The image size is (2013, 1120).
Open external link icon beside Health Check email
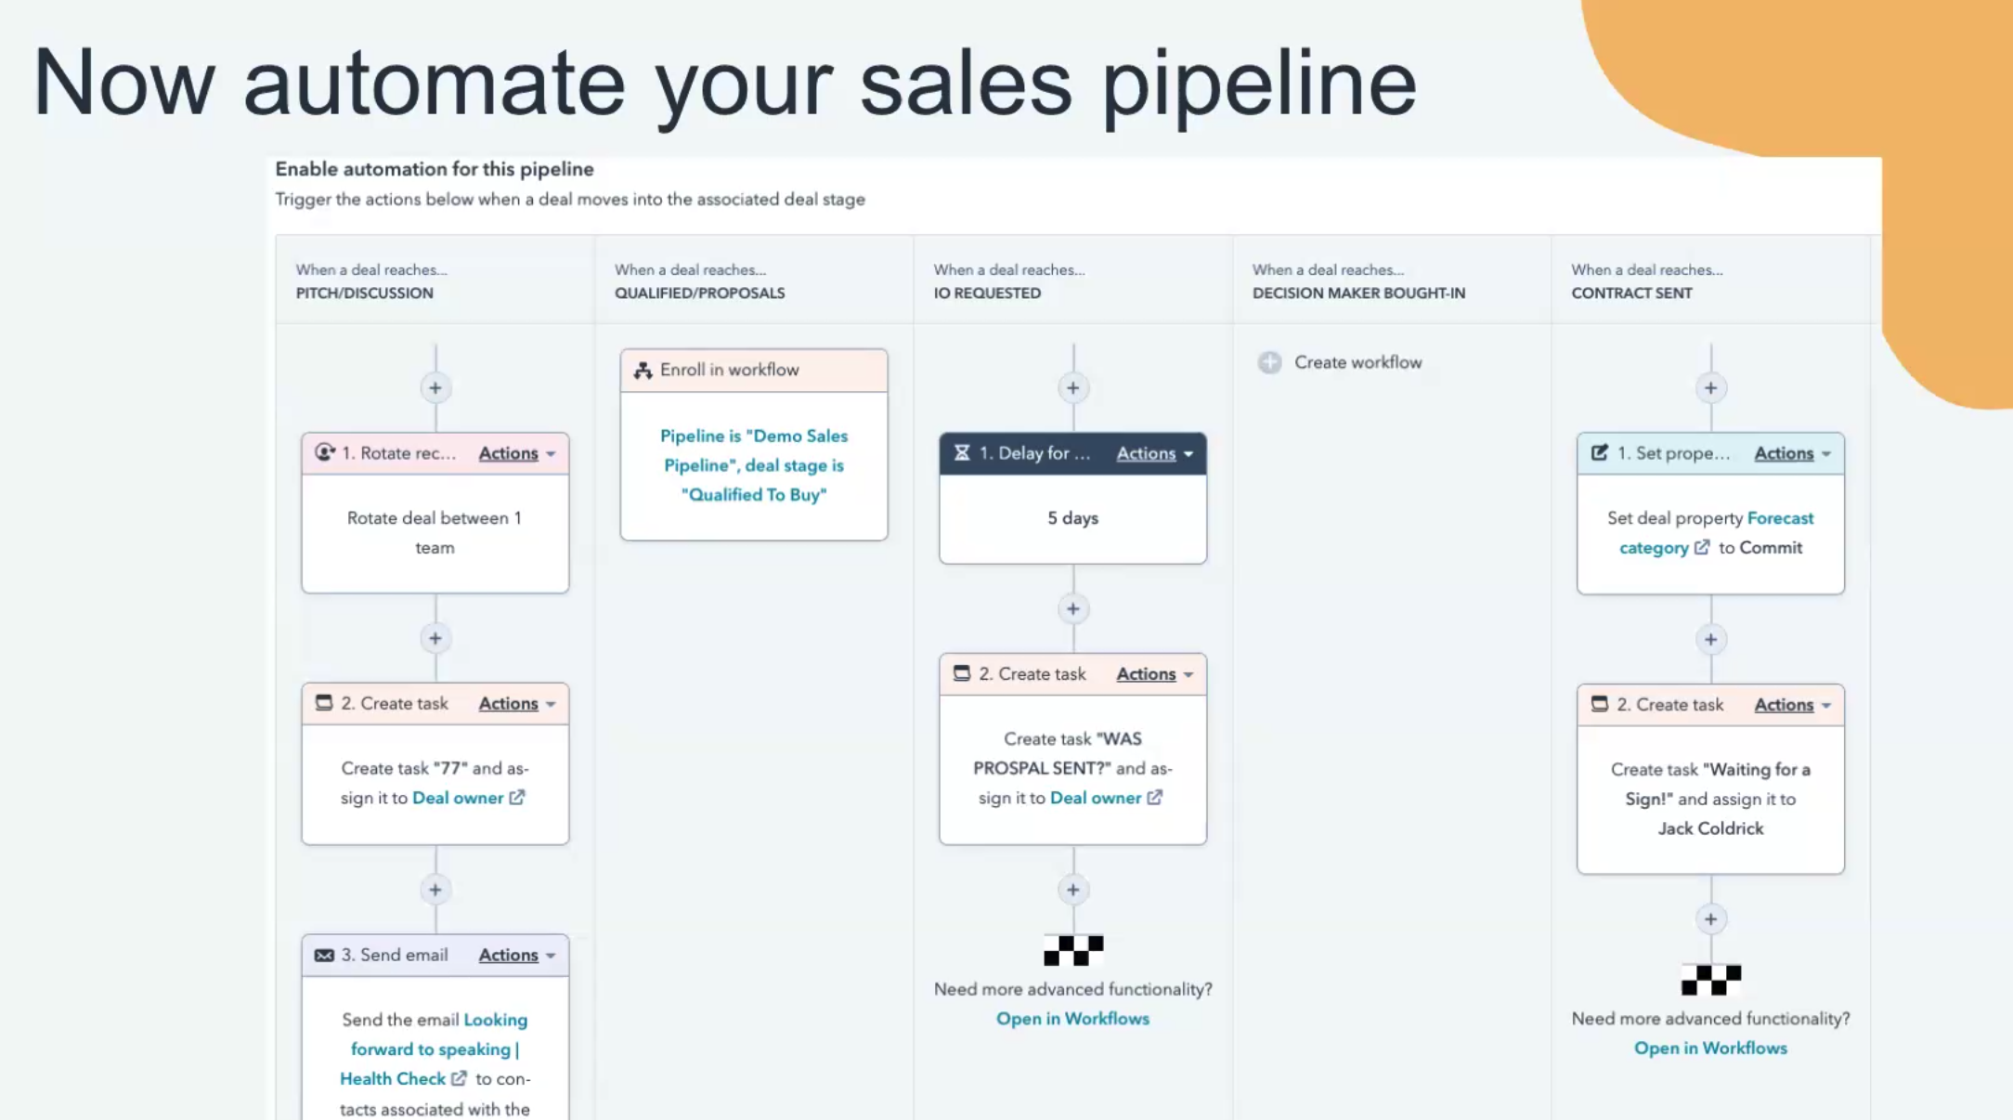coord(459,1078)
